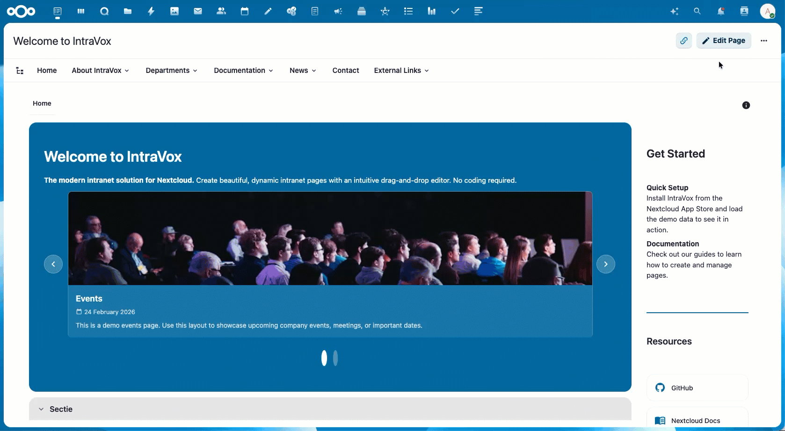The image size is (785, 431).
Task: Open the GitHub resource link
Action: (698, 388)
